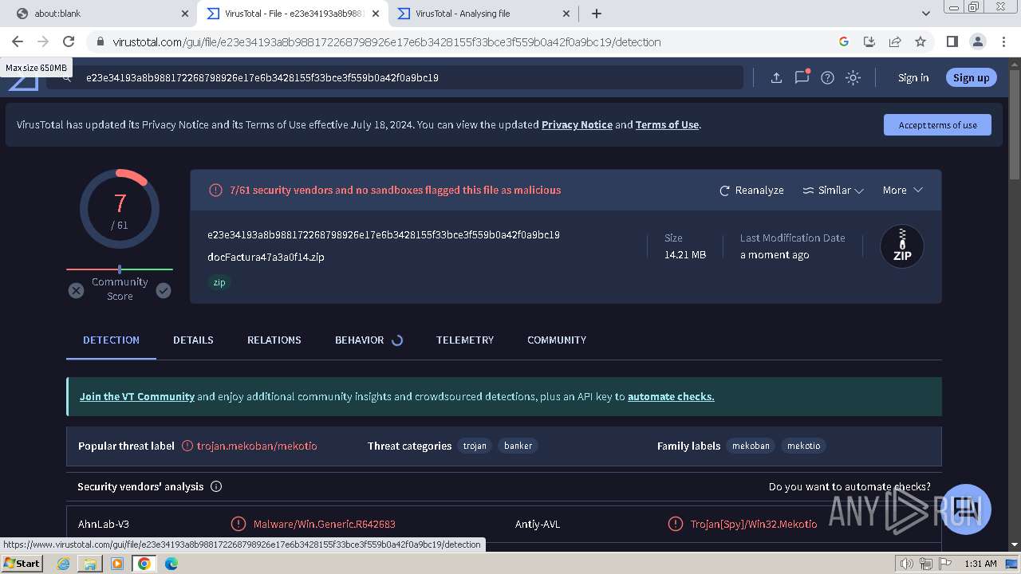
Task: Click the 7/61 detection score gauge
Action: point(120,209)
